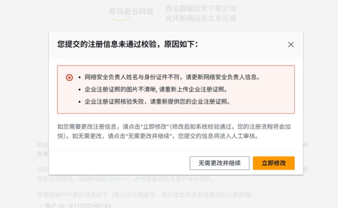Image resolution: width=338 pixels, height=208 pixels.
Task: Click the 网络安全负责人姓名与身份证件不符 error message
Action: click(172, 77)
